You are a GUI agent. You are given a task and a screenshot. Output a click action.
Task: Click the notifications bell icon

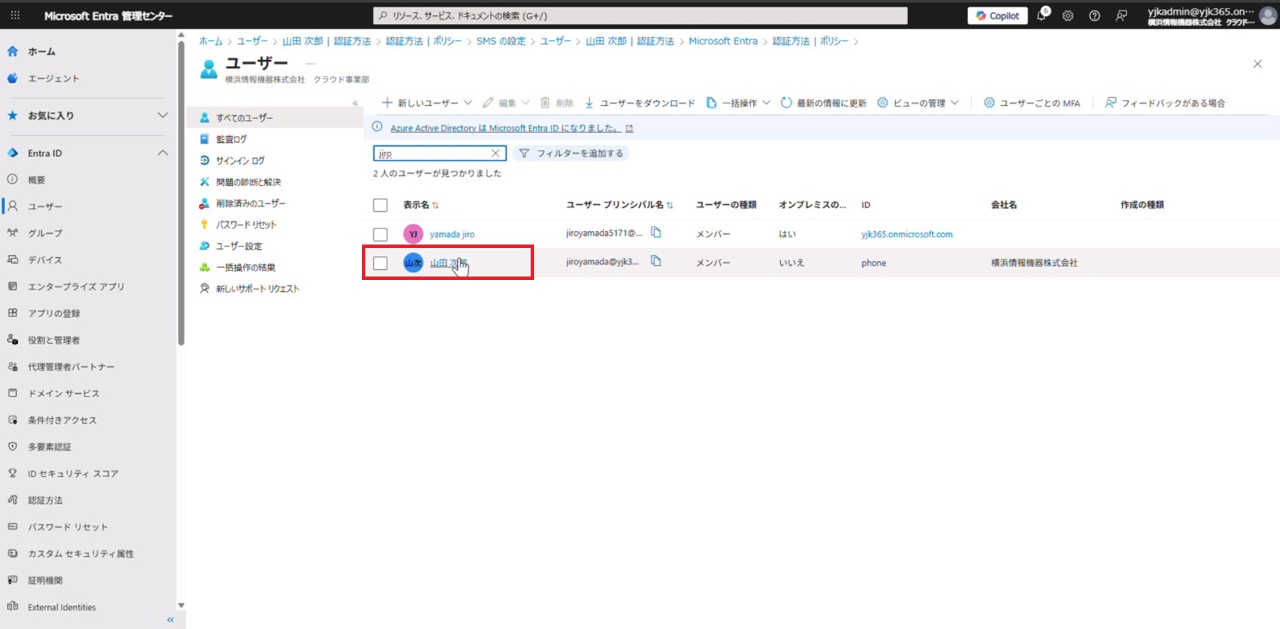(1041, 15)
